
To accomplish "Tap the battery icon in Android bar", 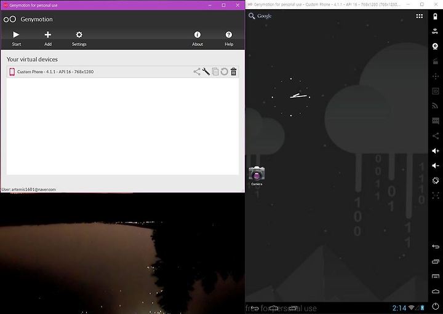I will [422, 308].
